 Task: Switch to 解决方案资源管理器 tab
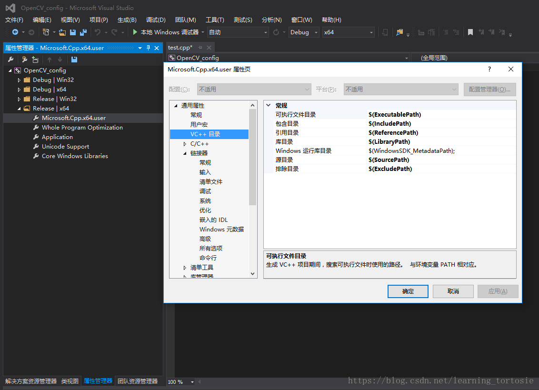point(31,381)
